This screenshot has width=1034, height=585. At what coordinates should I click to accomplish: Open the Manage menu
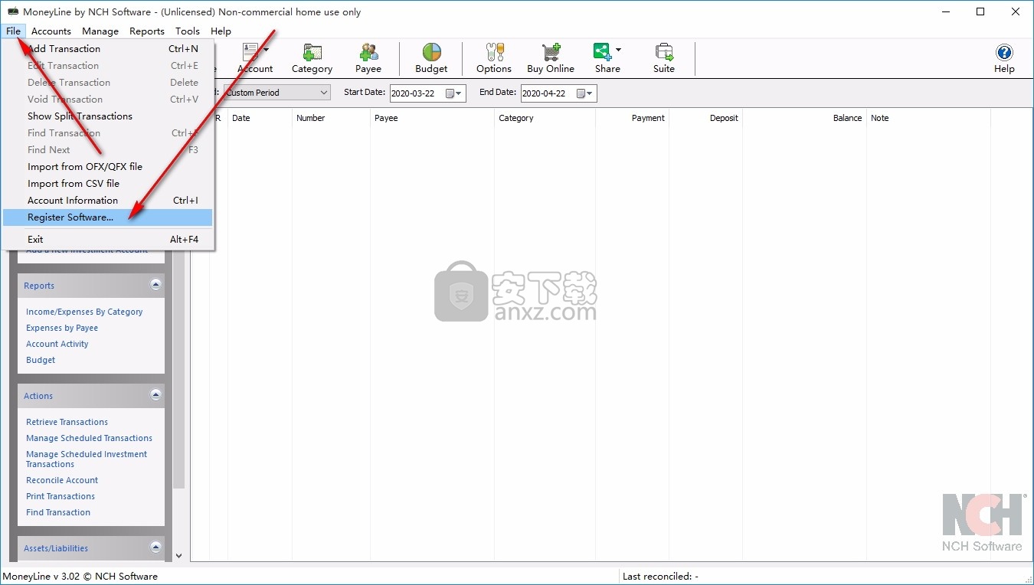click(x=100, y=31)
